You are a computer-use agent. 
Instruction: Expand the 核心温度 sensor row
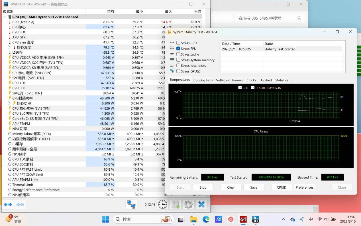9,47
